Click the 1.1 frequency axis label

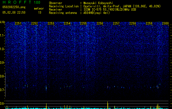[x=2, y=35]
